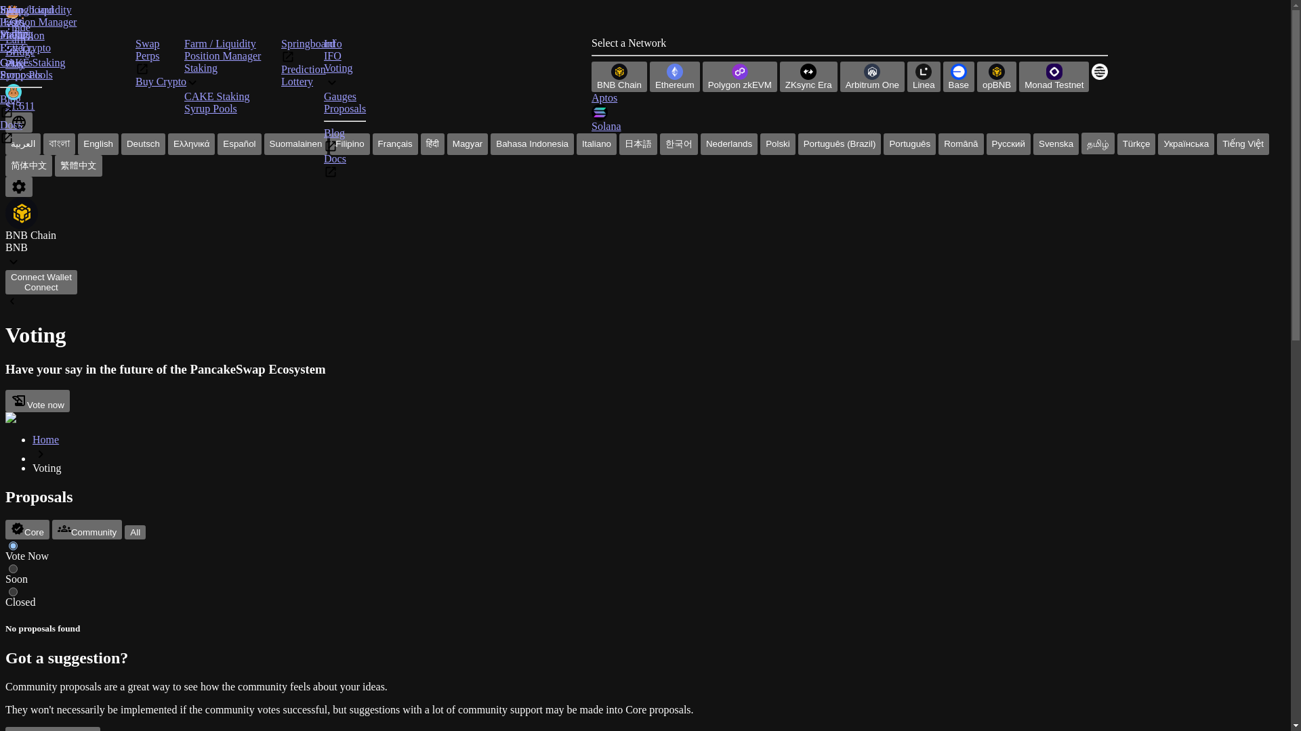1301x731 pixels.
Task: Click the broken image below Vote now
Action: [11, 418]
